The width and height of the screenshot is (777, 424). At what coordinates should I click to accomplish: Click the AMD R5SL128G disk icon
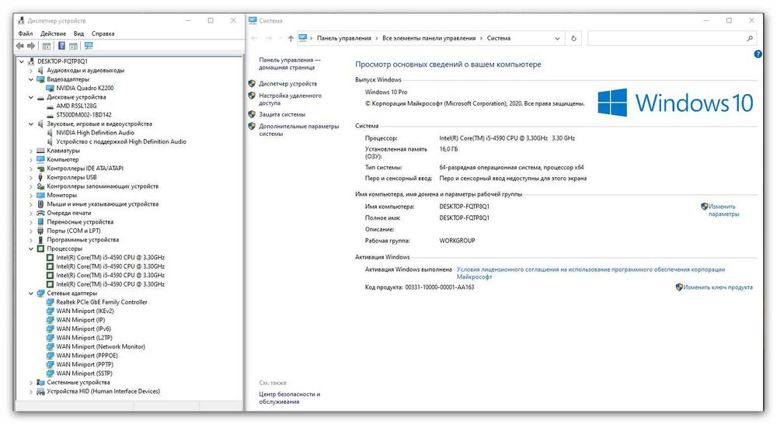50,106
